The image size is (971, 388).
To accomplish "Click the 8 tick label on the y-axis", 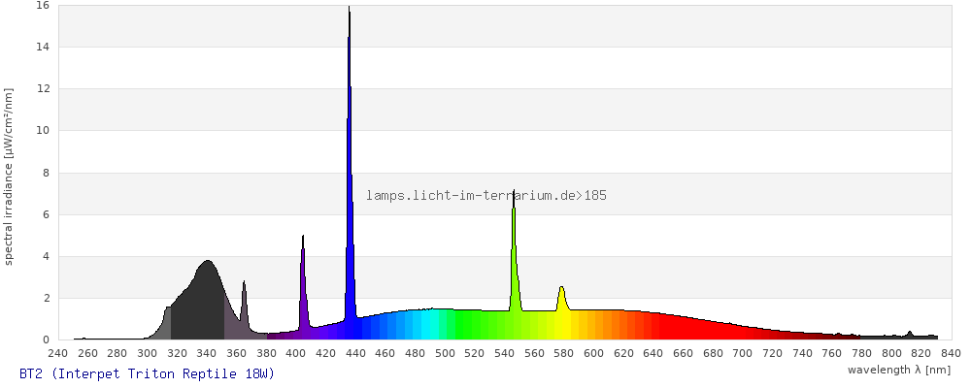I will [46, 173].
